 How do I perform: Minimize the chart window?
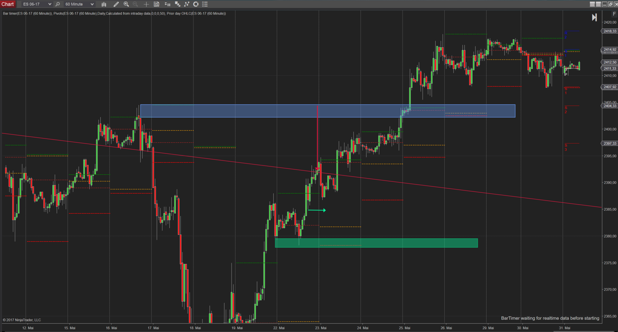pyautogui.click(x=605, y=4)
